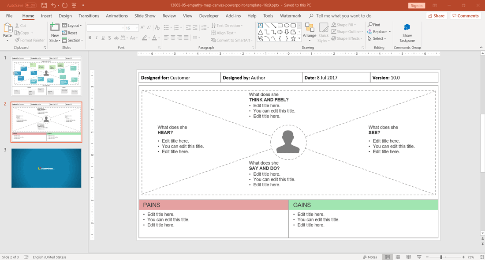The width and height of the screenshot is (485, 260).
Task: Open the Customize Quick Access Toolbar dropdown
Action: point(83,6)
